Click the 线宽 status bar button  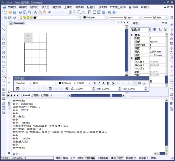113,158
